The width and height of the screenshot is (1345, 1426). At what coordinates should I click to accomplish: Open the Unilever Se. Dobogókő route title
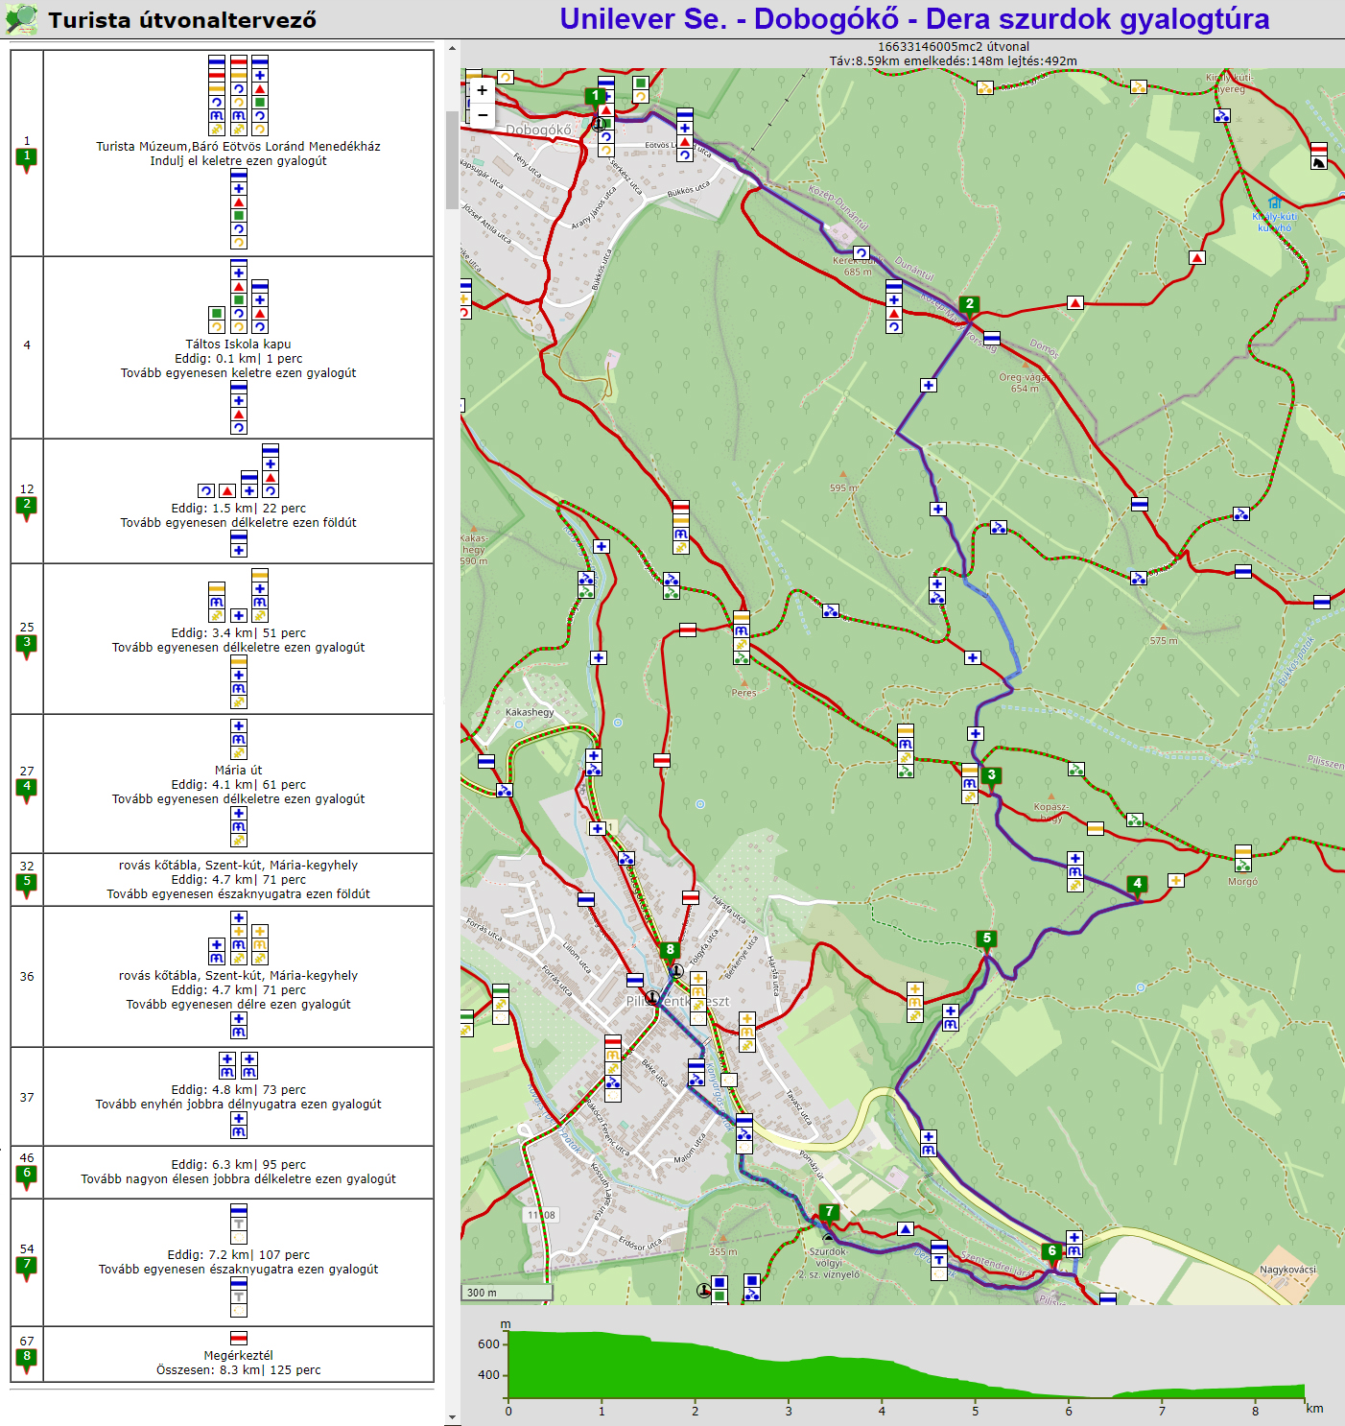click(913, 19)
